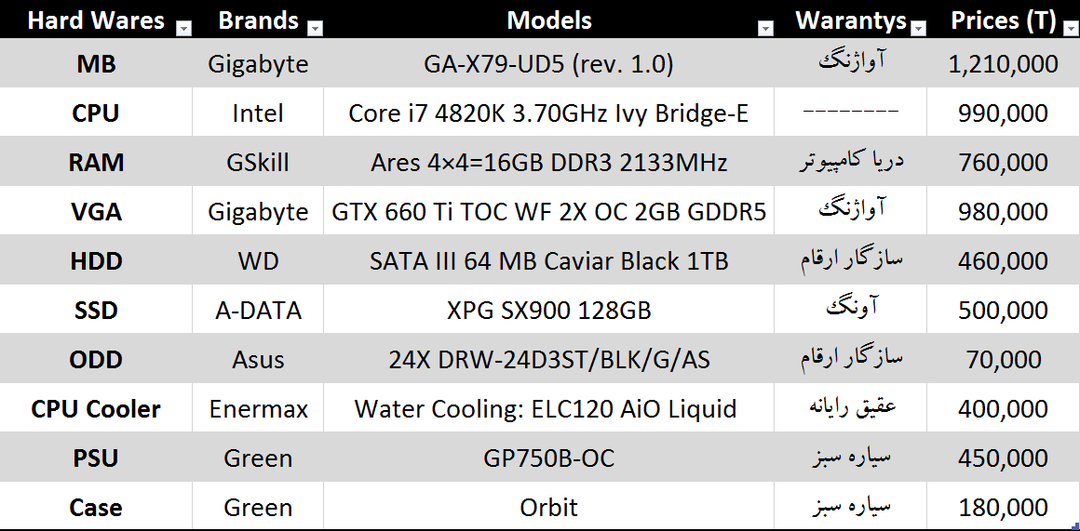This screenshot has height=531, width=1080.
Task: Open the Brands column filter dropdown
Action: pyautogui.click(x=315, y=29)
